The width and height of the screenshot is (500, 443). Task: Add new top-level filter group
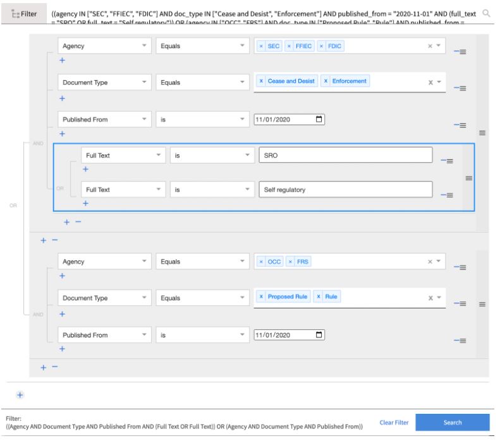(20, 395)
